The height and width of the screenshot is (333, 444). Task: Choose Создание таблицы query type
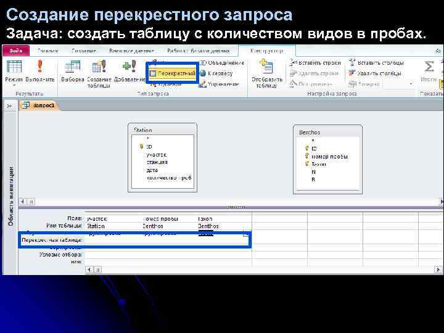click(x=99, y=73)
